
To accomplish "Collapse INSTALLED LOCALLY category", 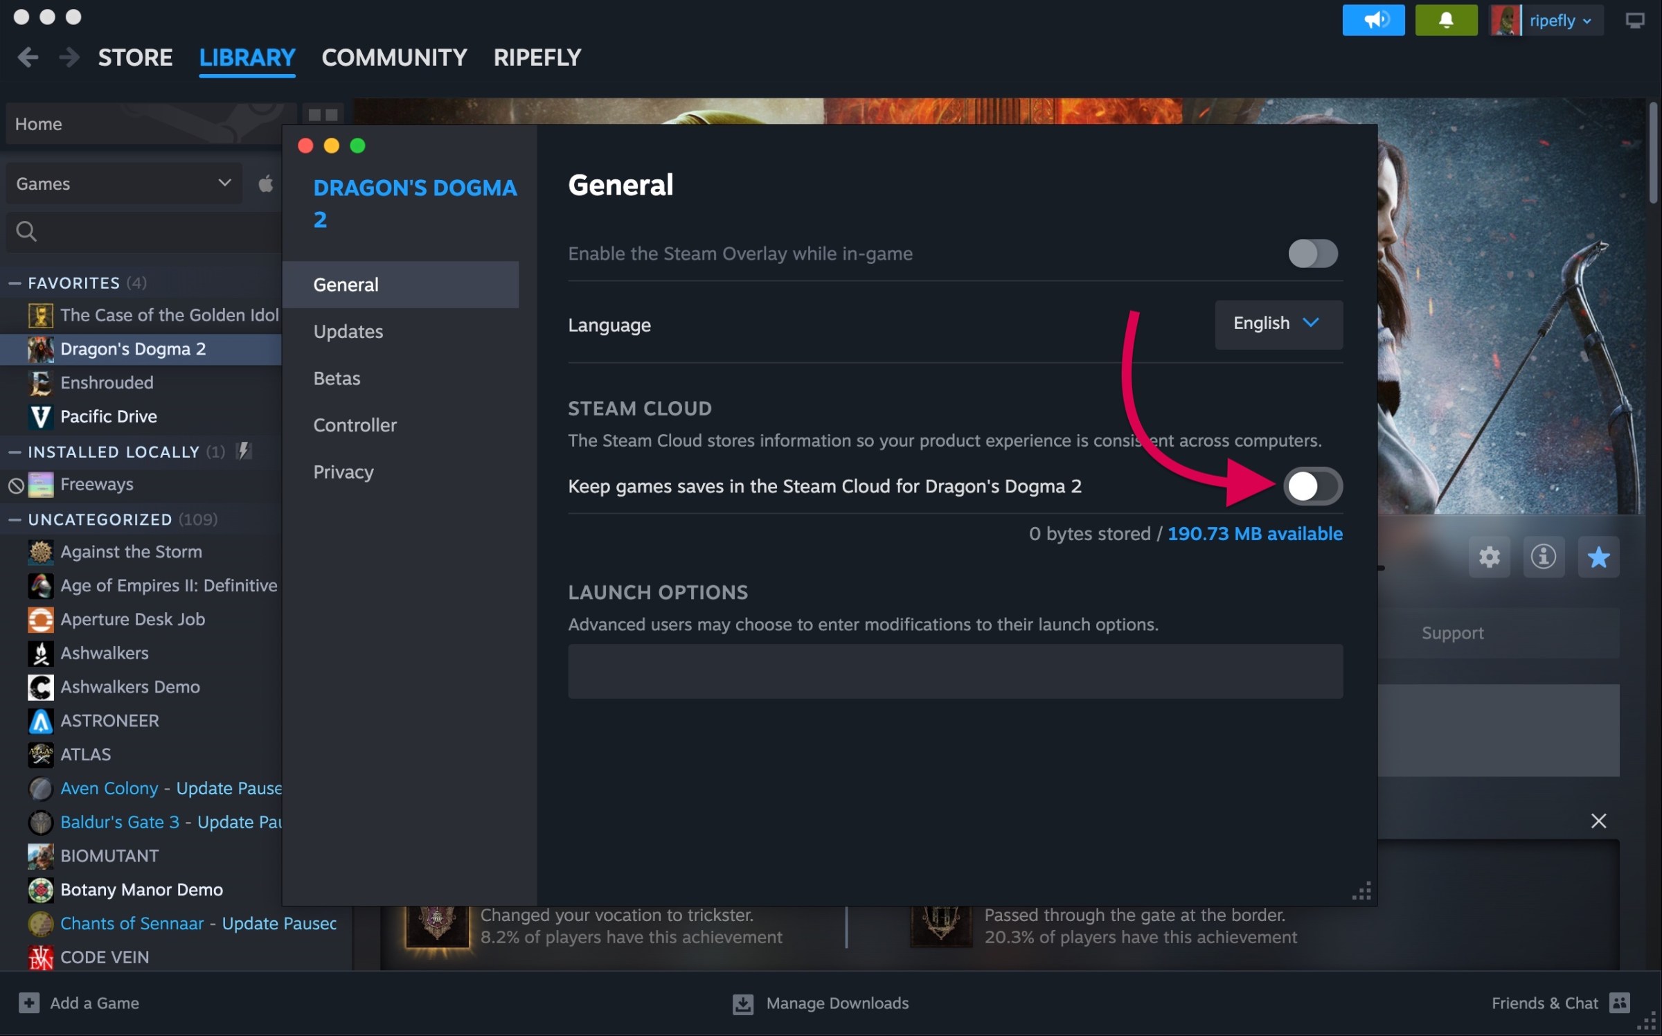I will 15,452.
